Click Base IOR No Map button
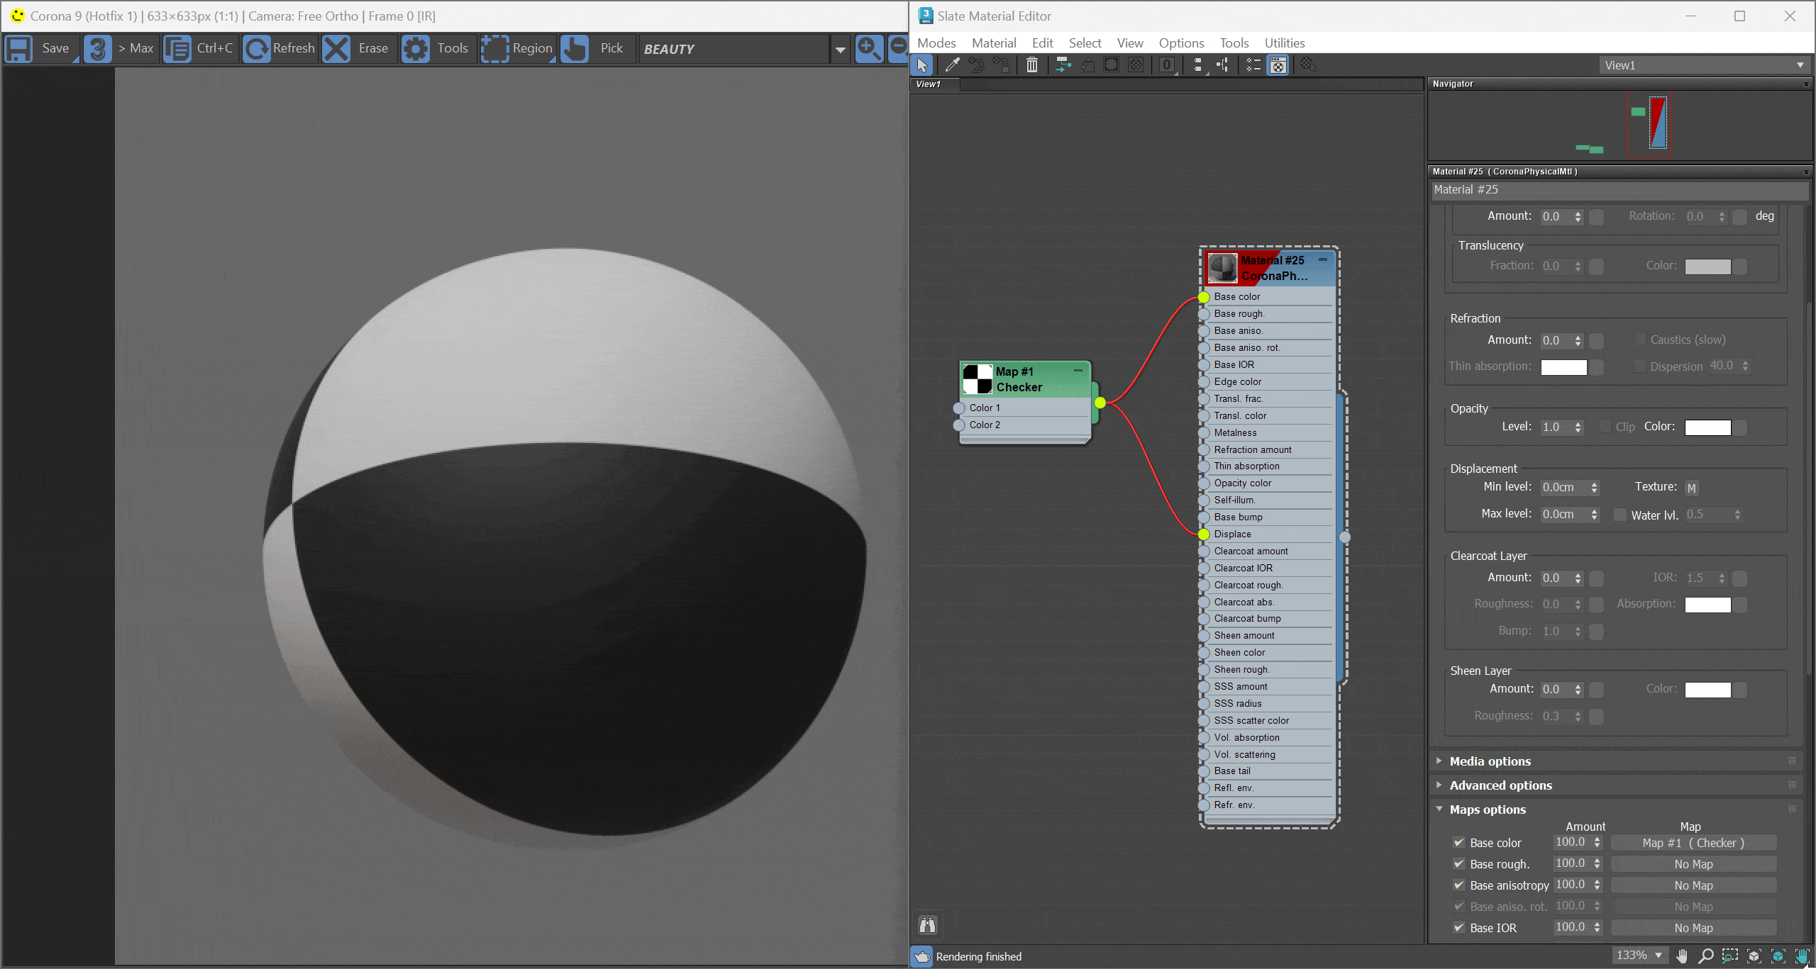1816x969 pixels. [x=1693, y=928]
